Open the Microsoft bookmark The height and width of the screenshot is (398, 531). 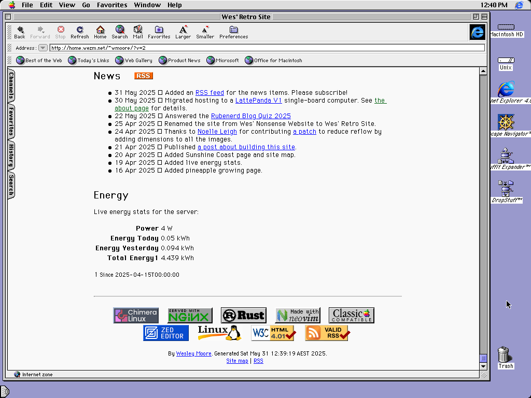[222, 60]
